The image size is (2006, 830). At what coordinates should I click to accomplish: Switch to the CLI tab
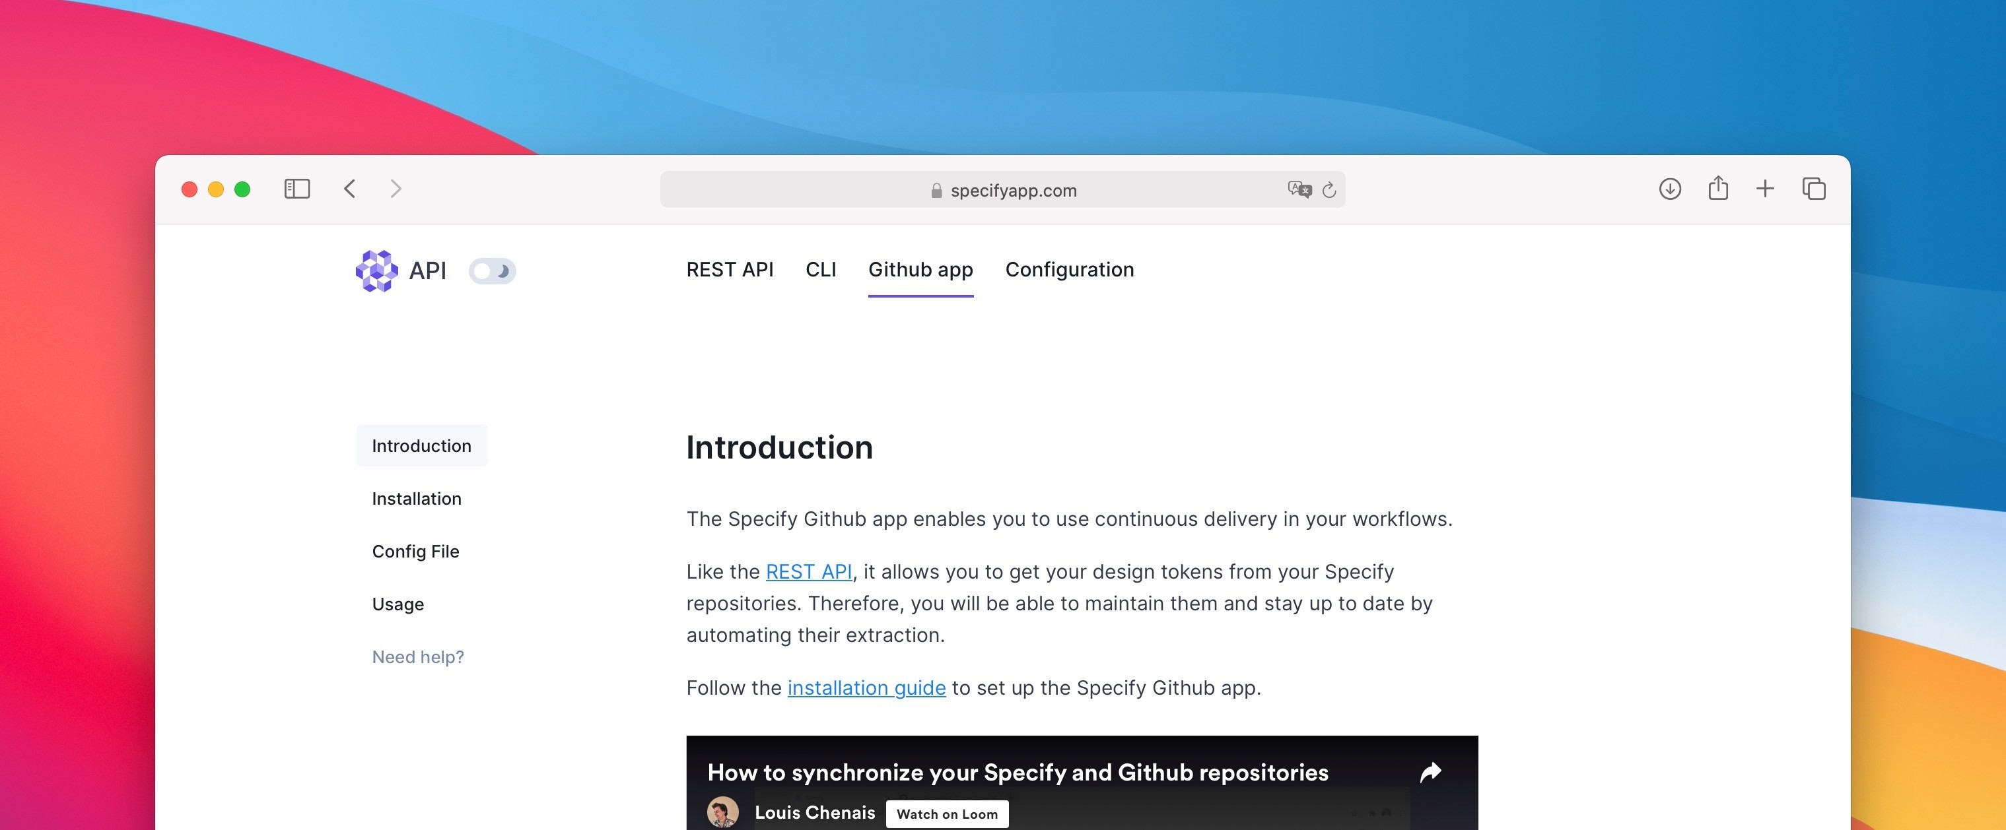(x=821, y=269)
